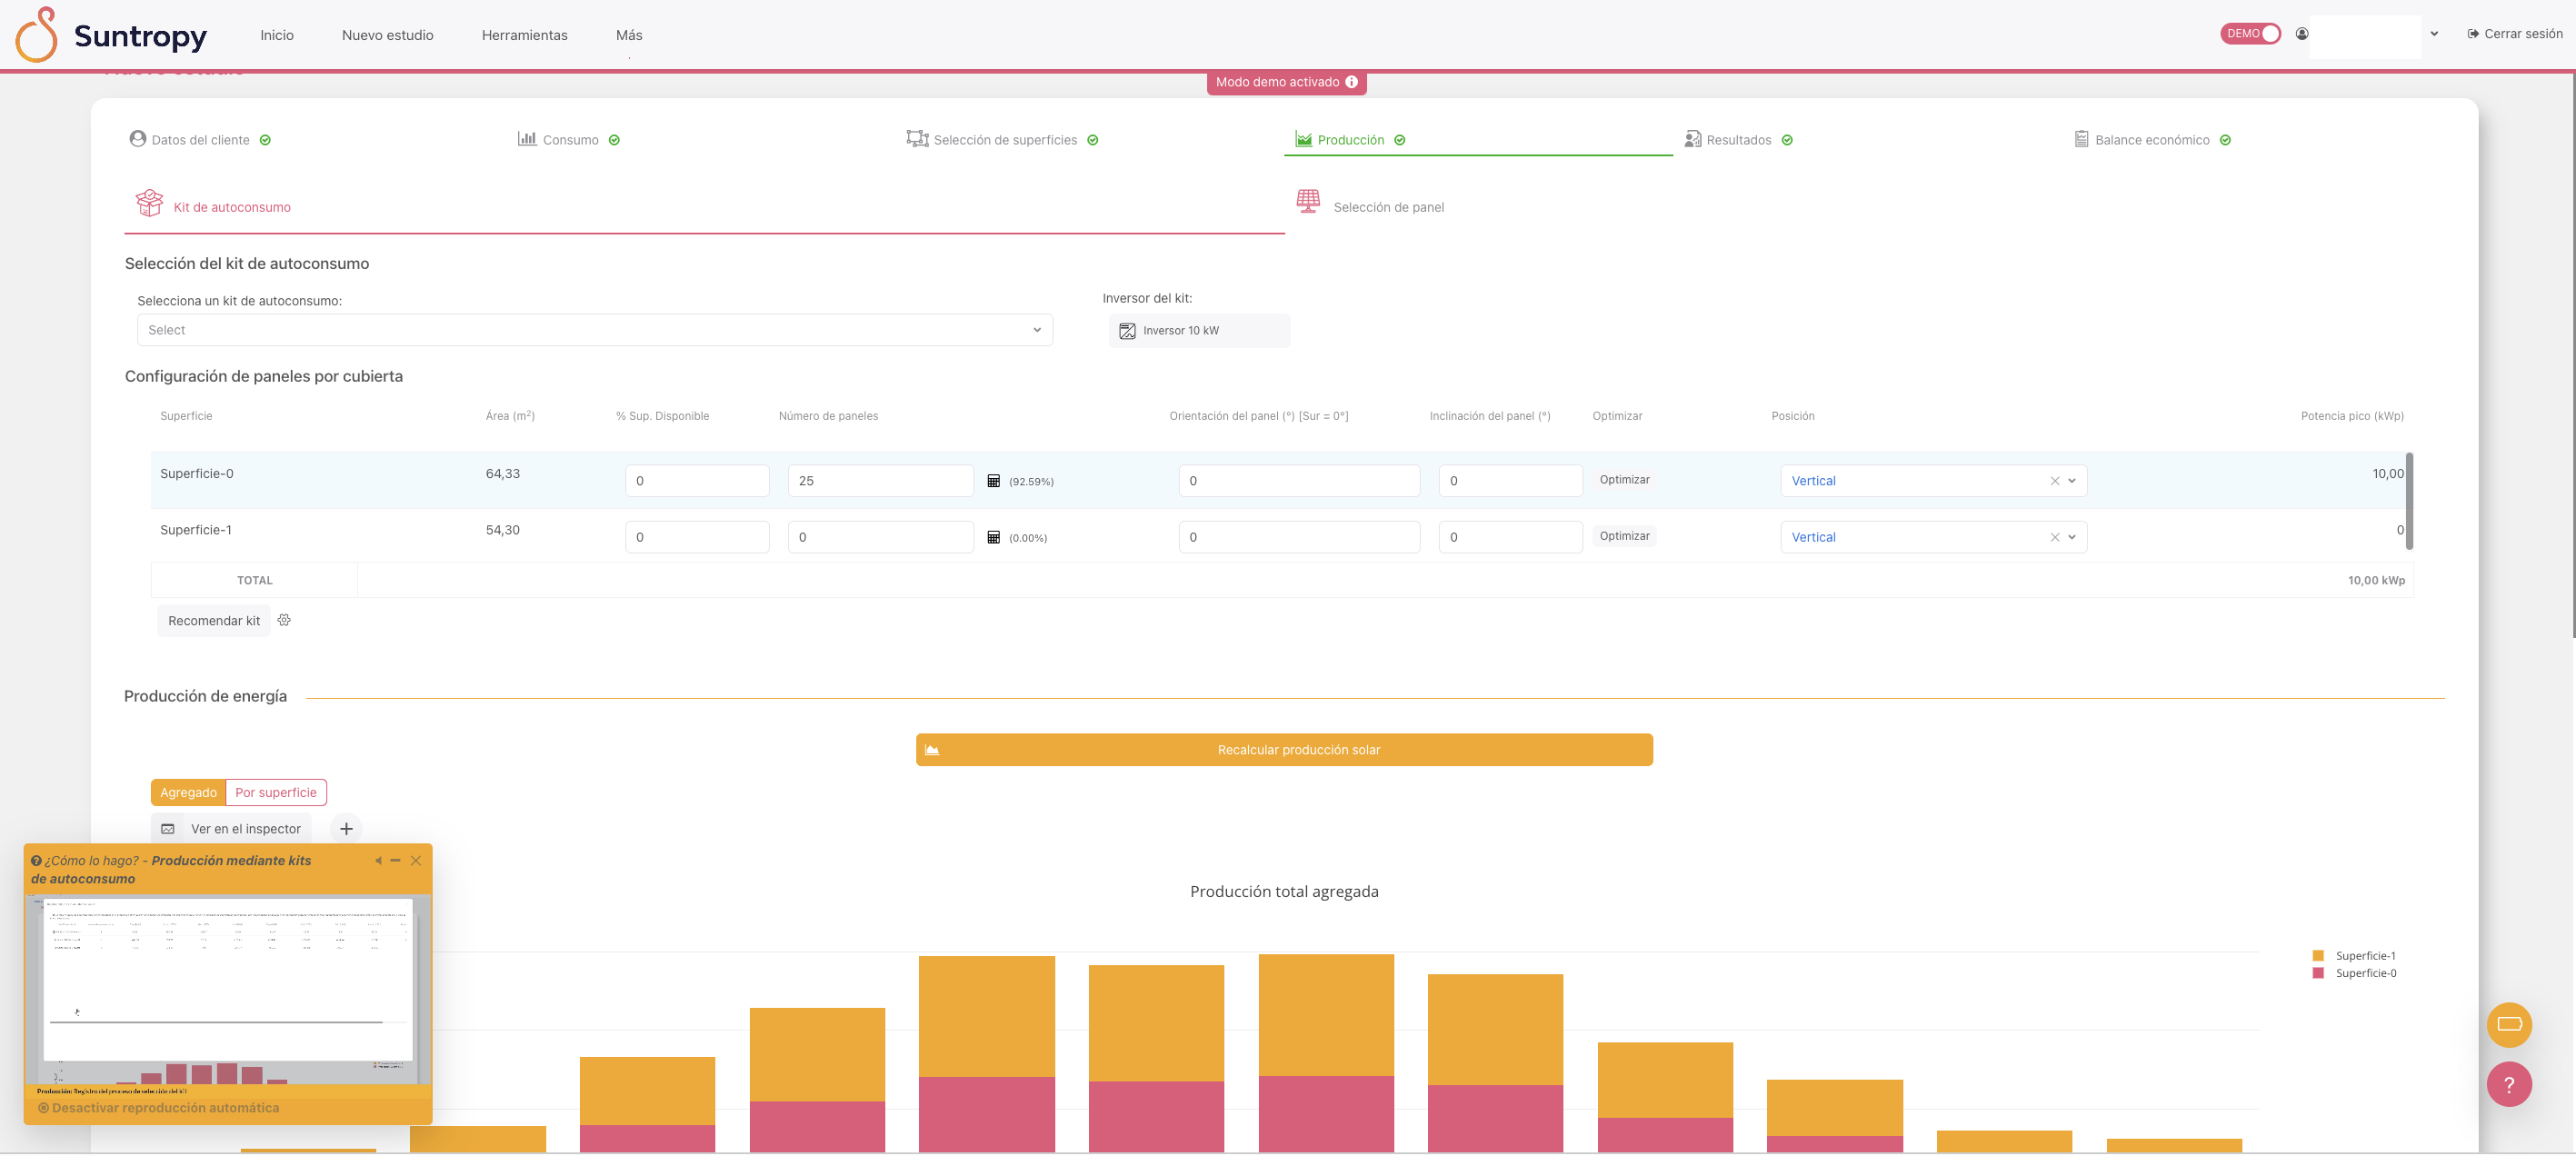Switch chart to Agregado view
Image resolution: width=2576 pixels, height=1156 pixels.
188,793
